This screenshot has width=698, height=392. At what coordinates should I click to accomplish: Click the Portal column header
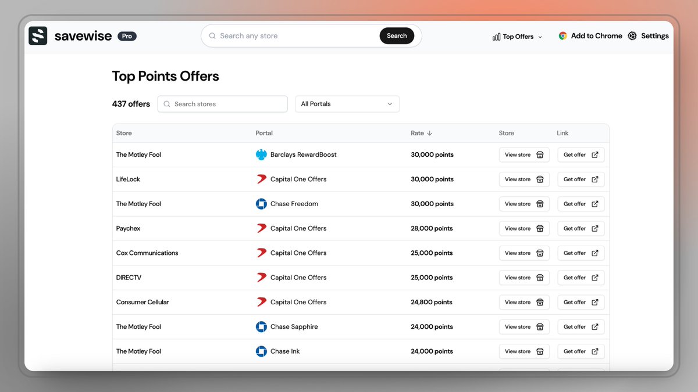[264, 133]
